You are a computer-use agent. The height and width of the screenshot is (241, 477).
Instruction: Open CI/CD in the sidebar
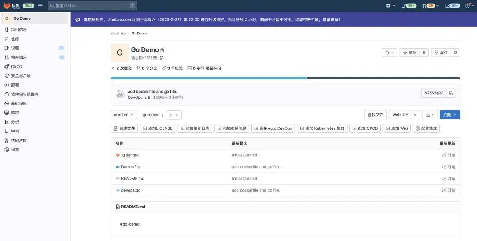(x=17, y=67)
